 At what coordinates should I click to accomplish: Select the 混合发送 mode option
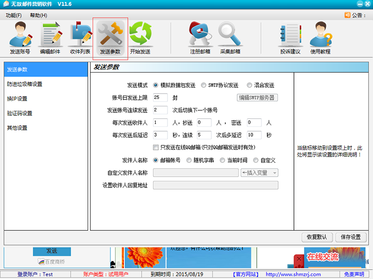tap(250, 85)
